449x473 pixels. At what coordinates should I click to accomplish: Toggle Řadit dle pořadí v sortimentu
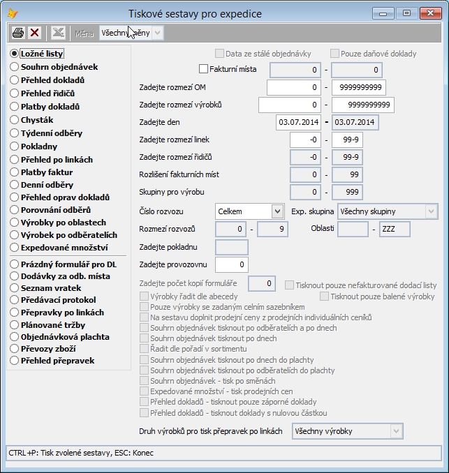pyautogui.click(x=145, y=349)
